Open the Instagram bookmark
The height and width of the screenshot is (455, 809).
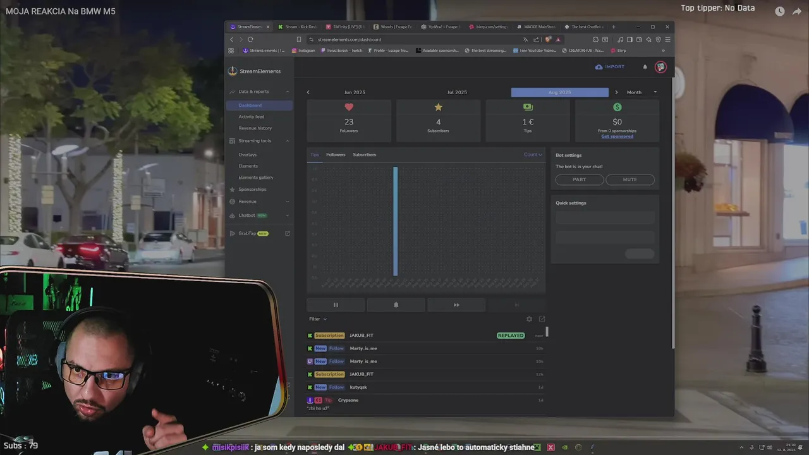[303, 51]
